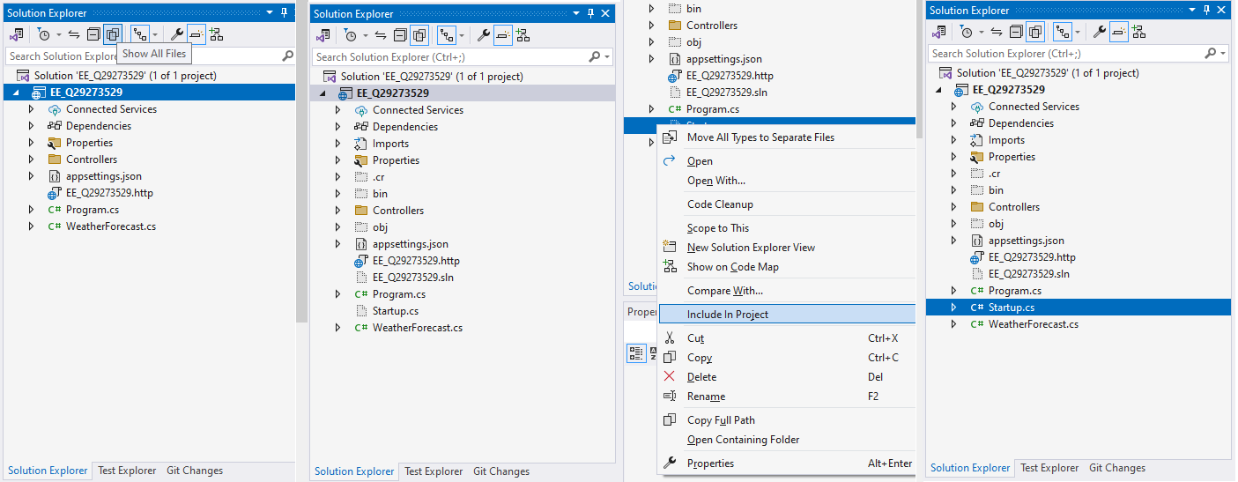Select Open Containing Folder in context menu

point(743,440)
